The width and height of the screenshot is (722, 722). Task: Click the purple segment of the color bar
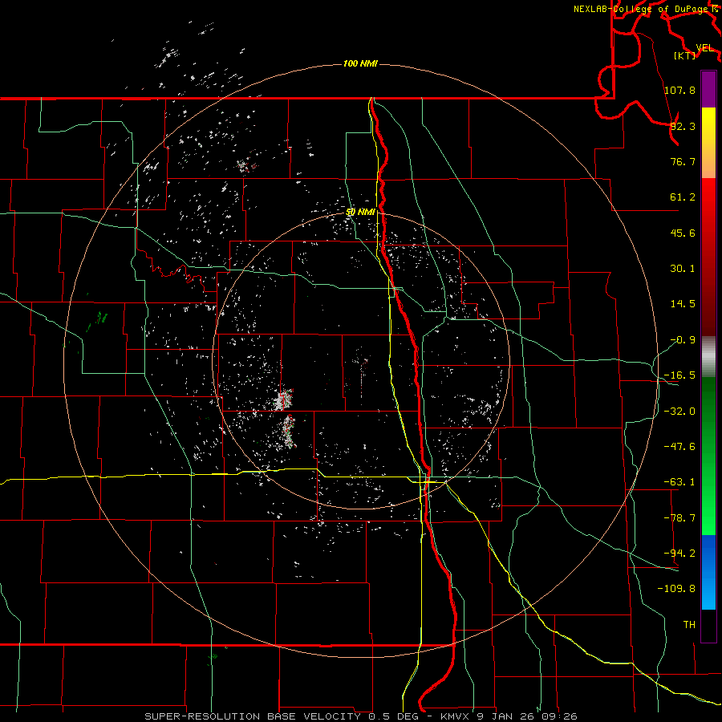click(x=708, y=89)
